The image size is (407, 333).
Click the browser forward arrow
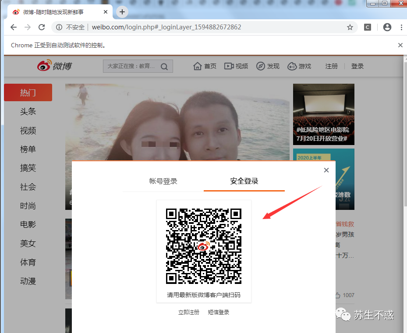pos(28,27)
